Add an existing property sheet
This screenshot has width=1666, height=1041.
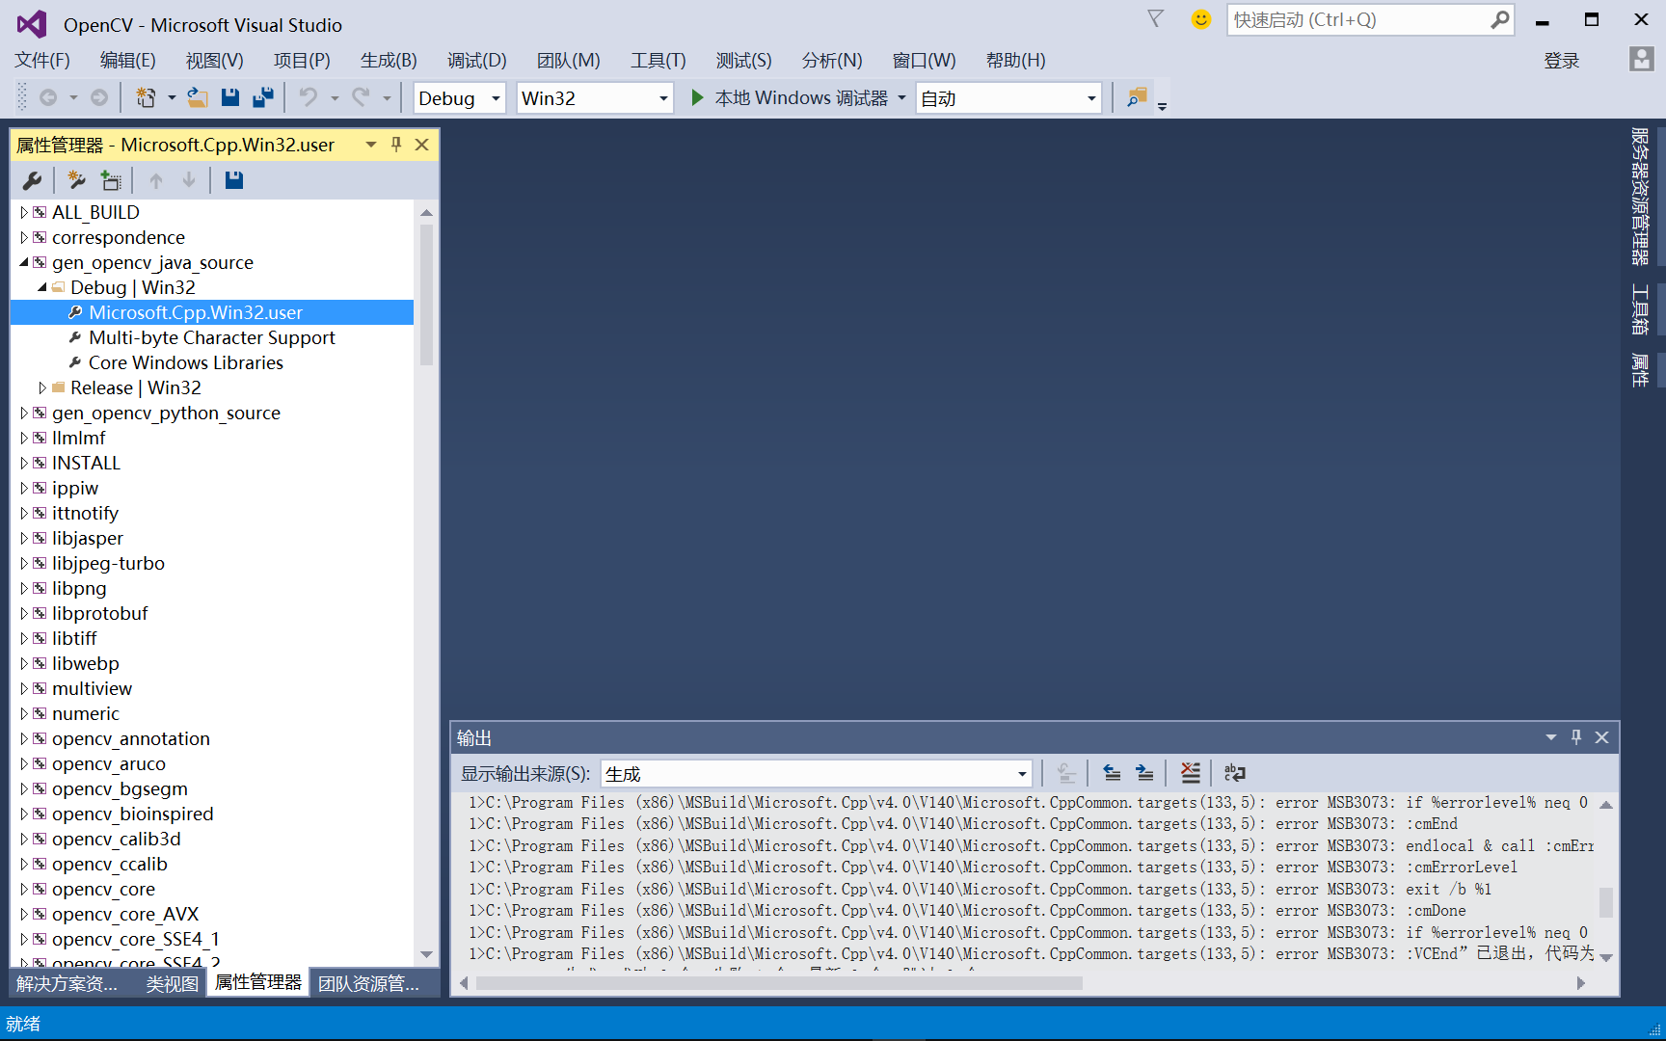pos(111,180)
